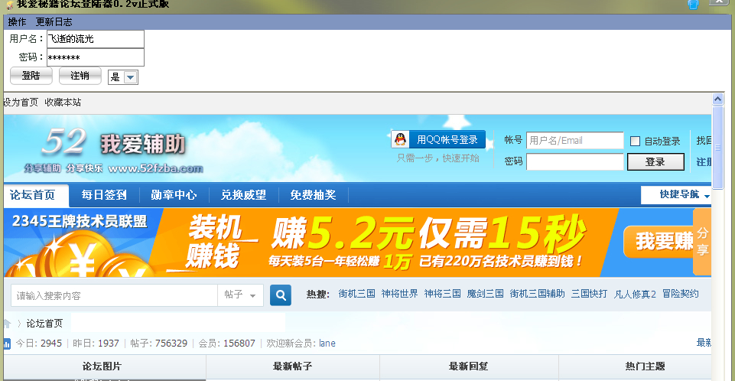Click the 设为首页 link

[x=21, y=103]
